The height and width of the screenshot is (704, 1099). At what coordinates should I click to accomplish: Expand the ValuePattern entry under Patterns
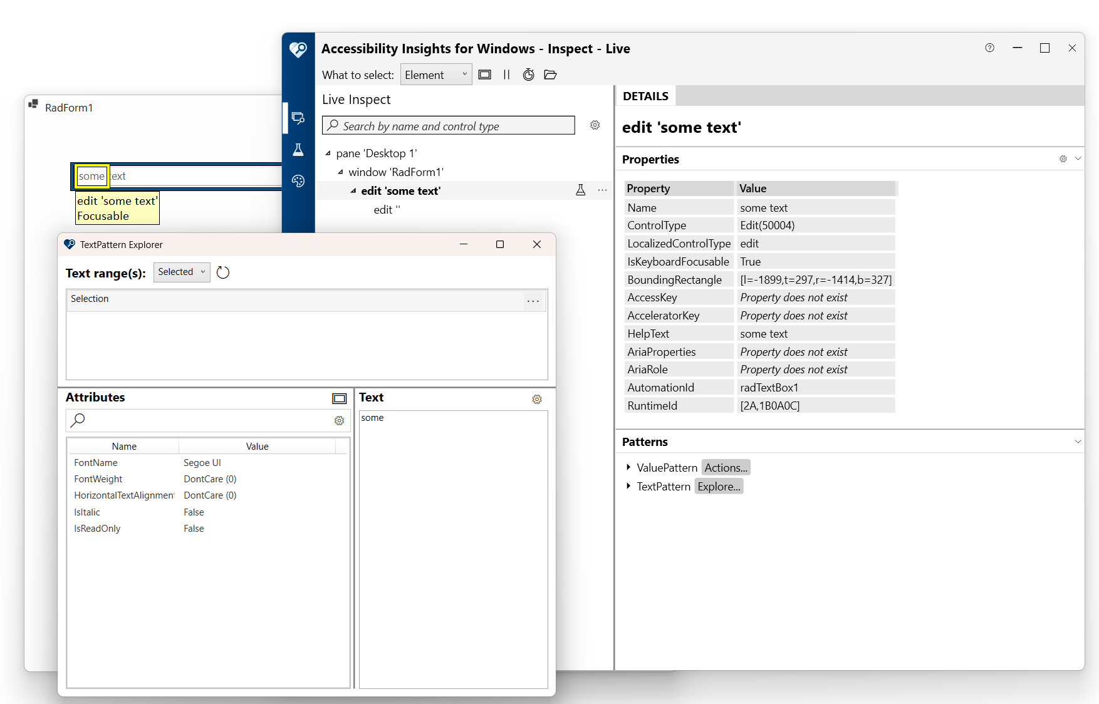[628, 467]
